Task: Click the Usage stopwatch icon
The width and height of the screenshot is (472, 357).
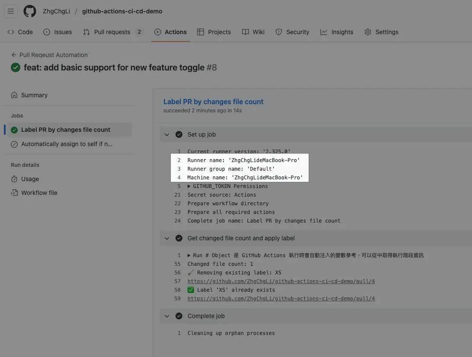Action: click(x=14, y=179)
